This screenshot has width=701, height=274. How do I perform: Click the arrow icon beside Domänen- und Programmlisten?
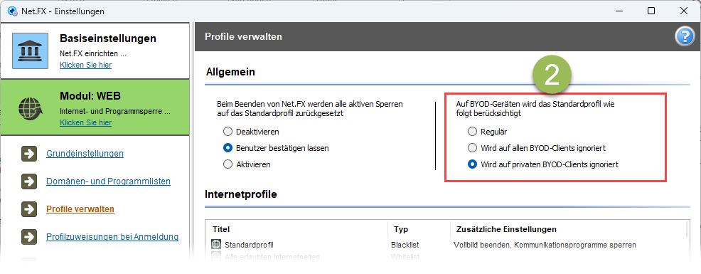[29, 181]
